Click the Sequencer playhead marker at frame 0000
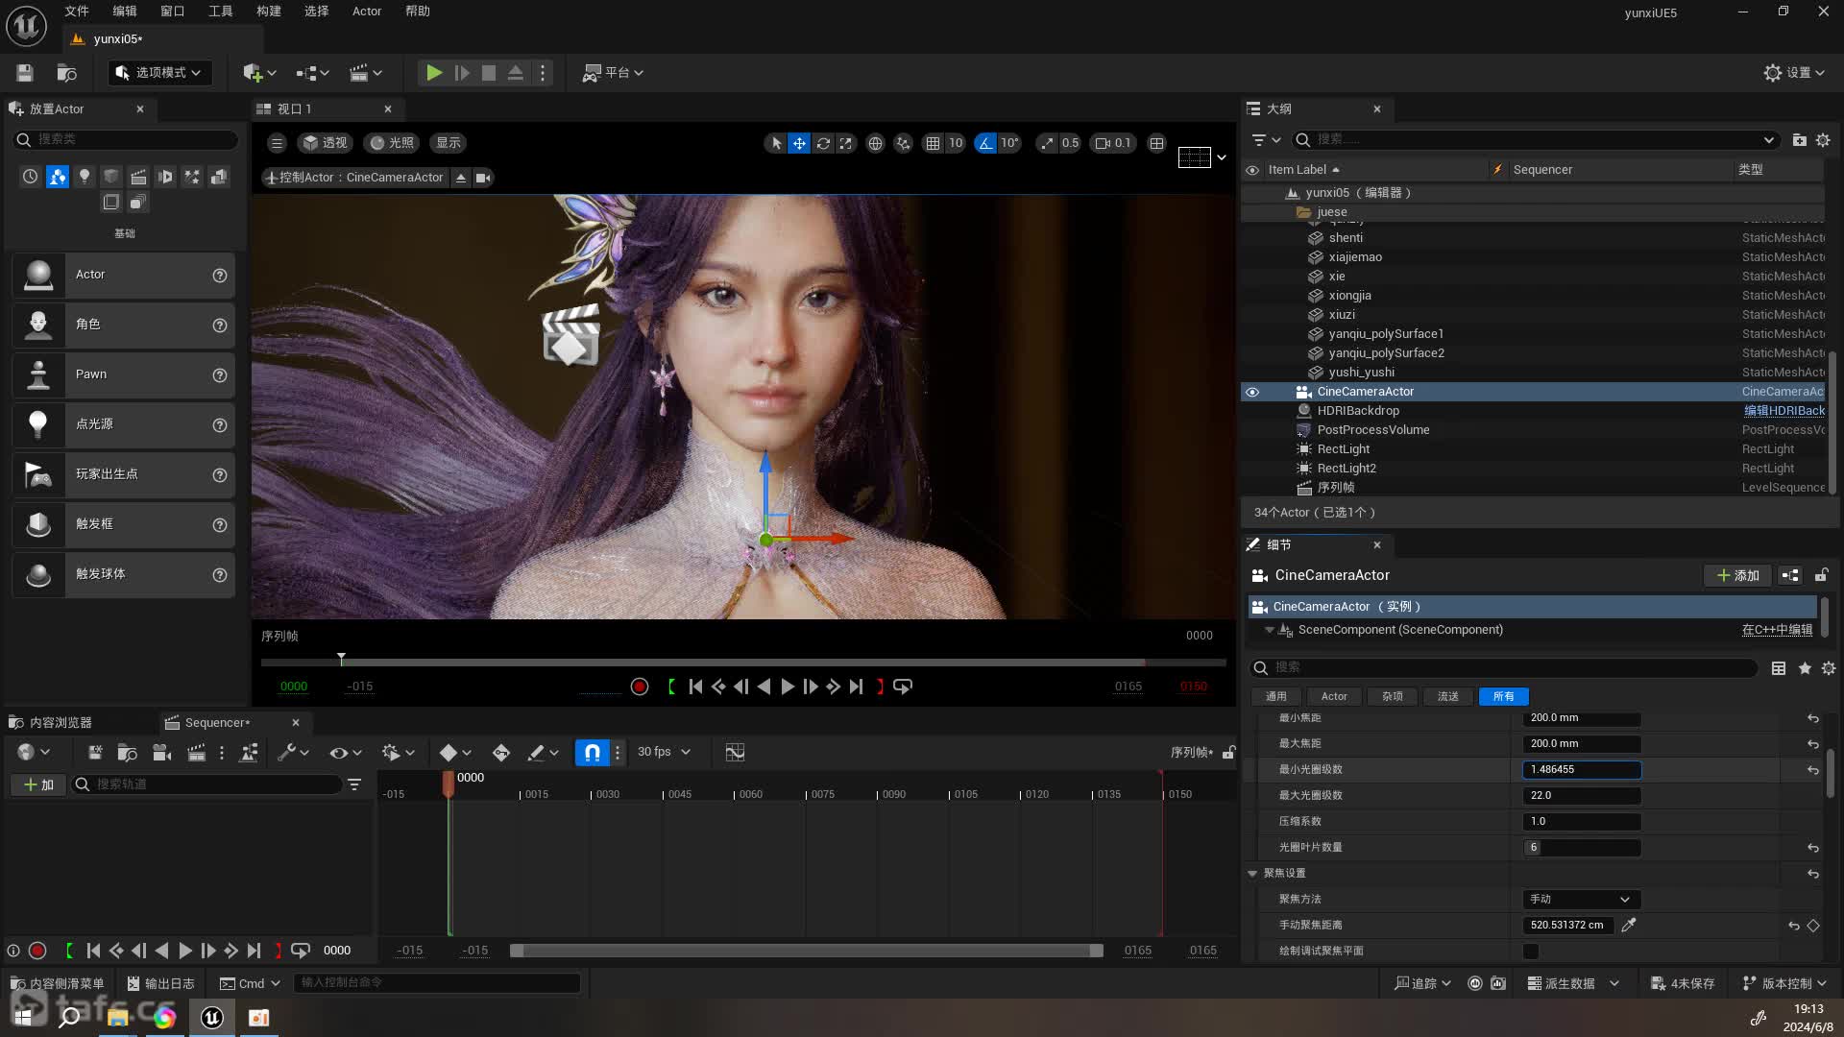The image size is (1844, 1037). (x=448, y=784)
